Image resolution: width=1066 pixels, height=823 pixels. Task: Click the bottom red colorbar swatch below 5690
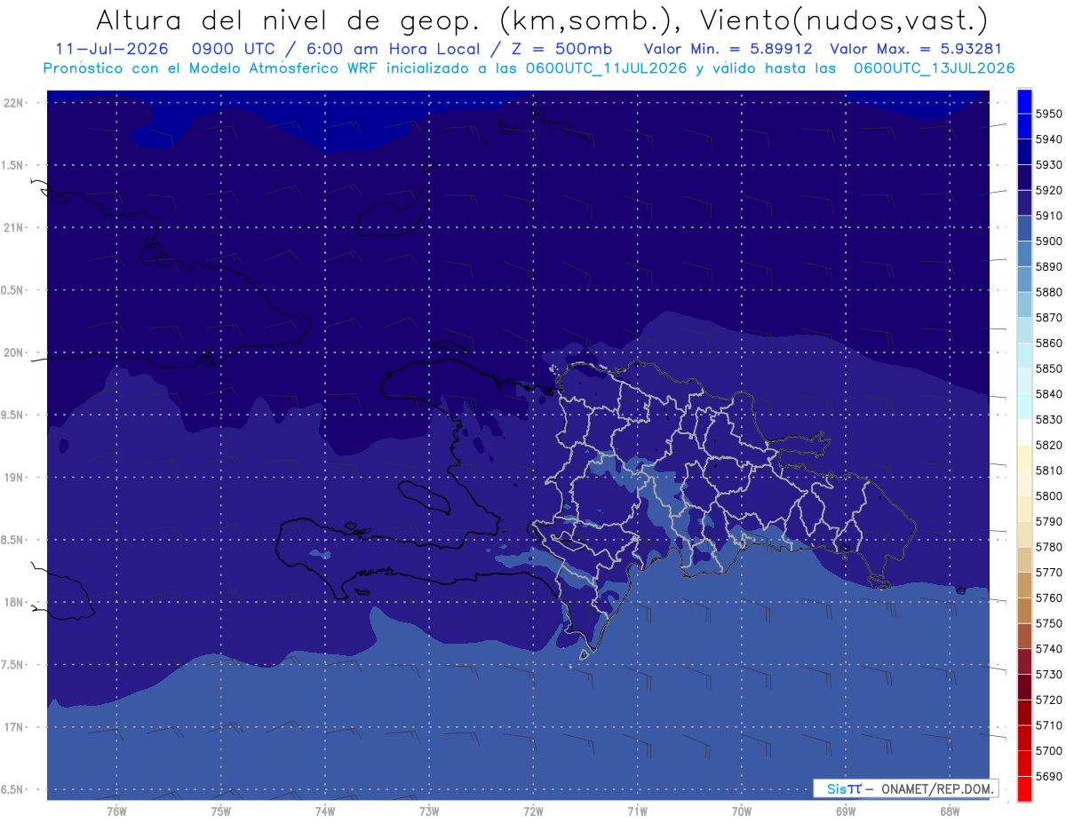click(x=1024, y=788)
